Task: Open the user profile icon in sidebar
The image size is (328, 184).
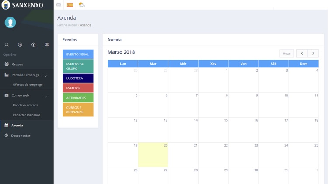Action: tap(7, 44)
